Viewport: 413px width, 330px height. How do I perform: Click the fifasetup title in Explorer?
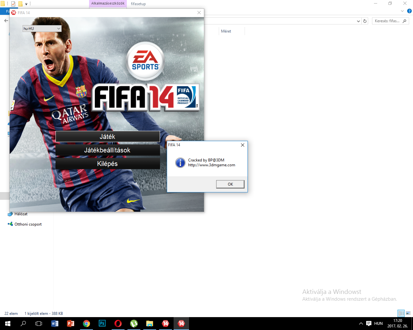[x=138, y=4]
